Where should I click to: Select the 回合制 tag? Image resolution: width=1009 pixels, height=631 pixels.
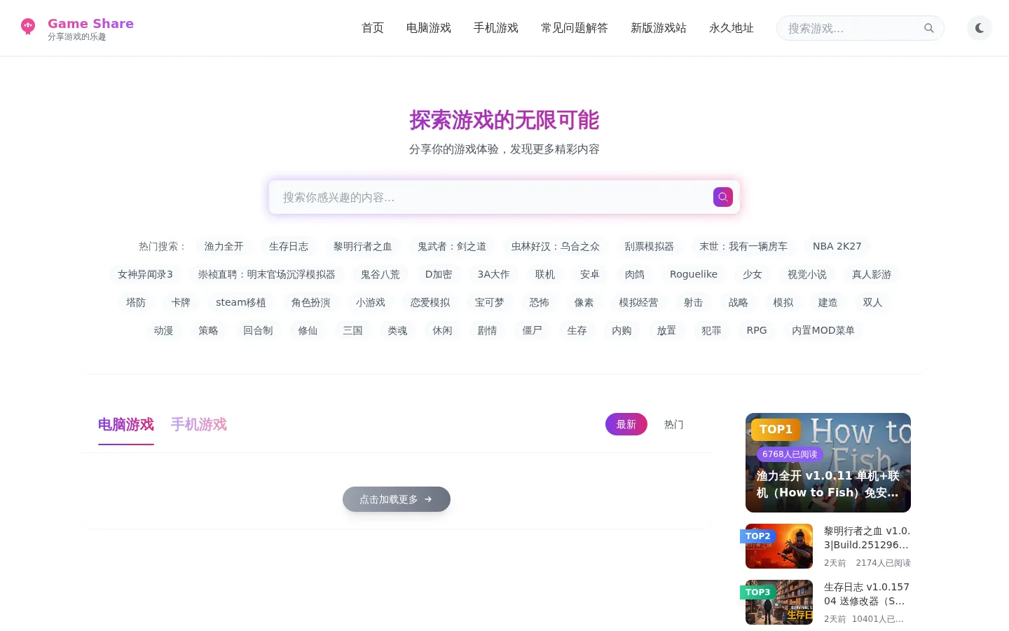click(258, 330)
